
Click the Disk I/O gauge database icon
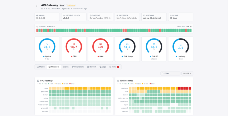154,44
